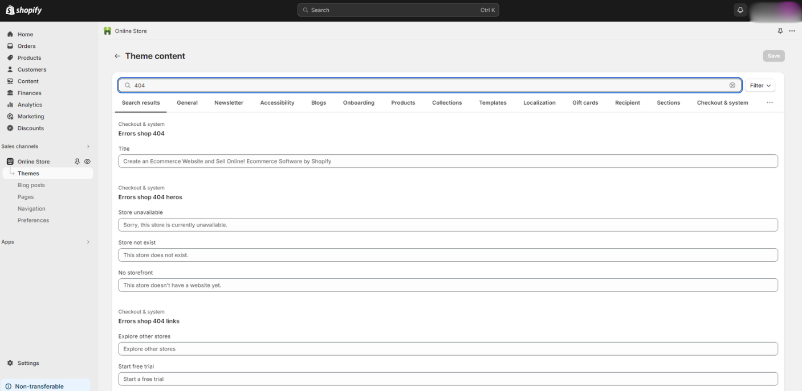Switch to the Localization tab
This screenshot has width=802, height=391.
point(539,103)
